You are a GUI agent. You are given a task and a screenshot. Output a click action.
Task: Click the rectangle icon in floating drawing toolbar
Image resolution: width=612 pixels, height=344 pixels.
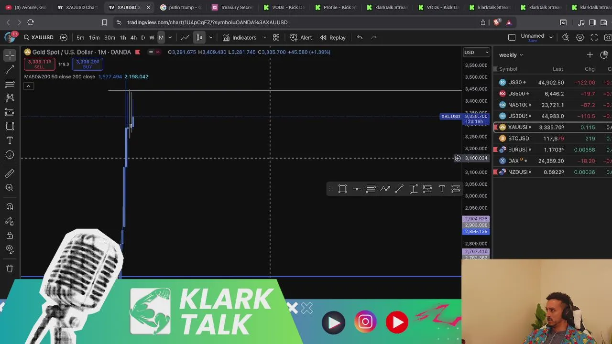342,189
